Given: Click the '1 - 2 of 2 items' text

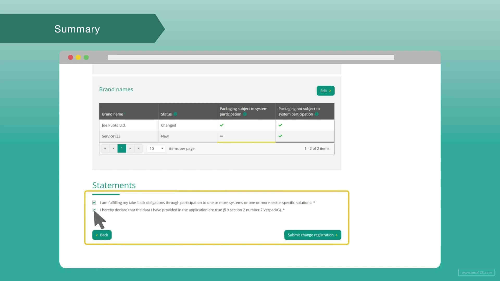Looking at the screenshot, I should 317,149.
